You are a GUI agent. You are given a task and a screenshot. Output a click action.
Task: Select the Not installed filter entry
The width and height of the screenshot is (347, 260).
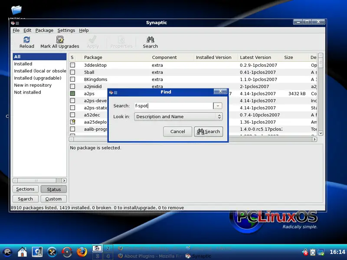39,92
